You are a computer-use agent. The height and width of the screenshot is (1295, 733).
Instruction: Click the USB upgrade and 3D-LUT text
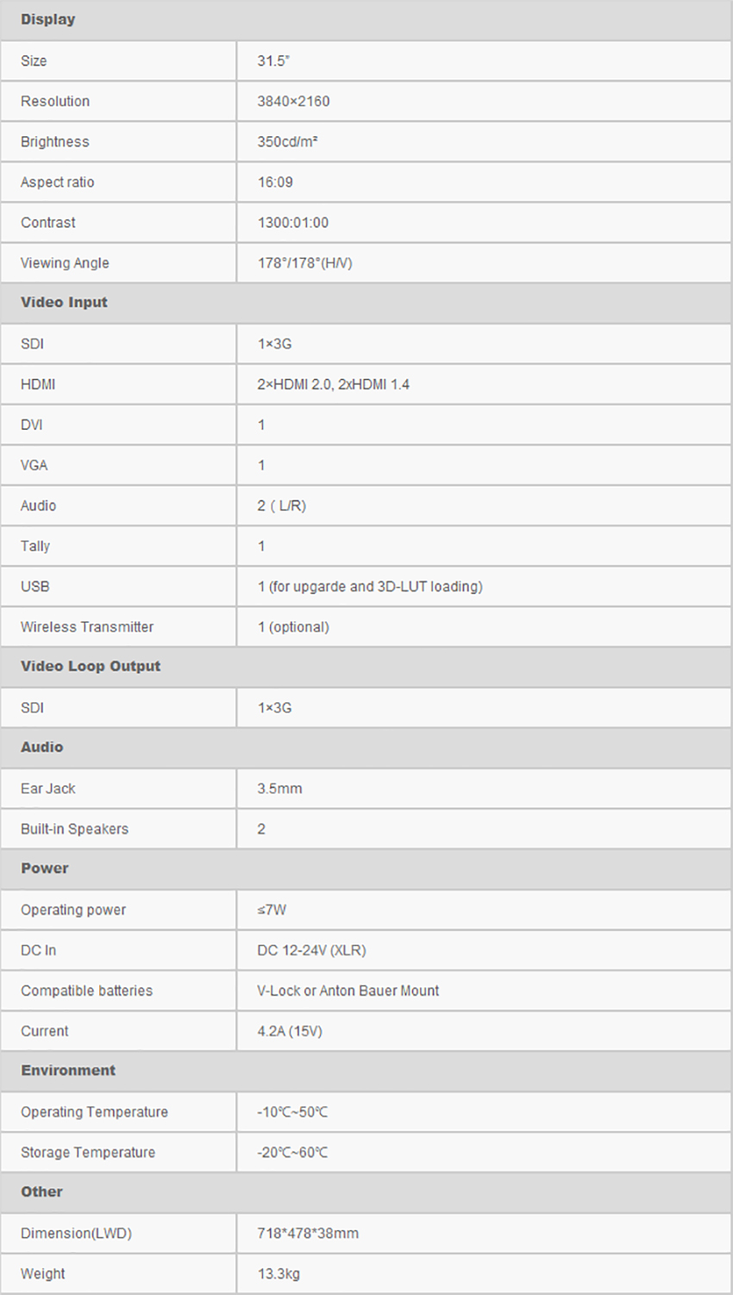point(370,587)
